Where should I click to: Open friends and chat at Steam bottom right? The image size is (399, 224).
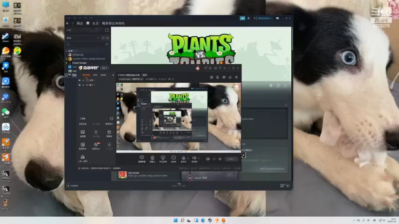285,186
